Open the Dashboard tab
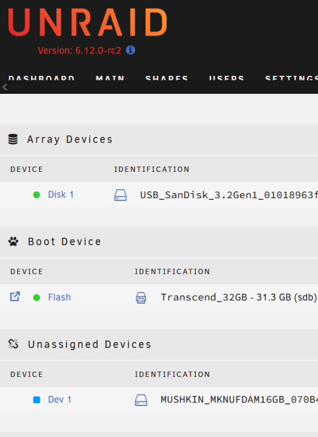The image size is (318, 437). pyautogui.click(x=41, y=78)
